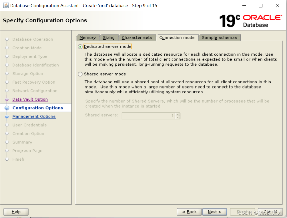Maximize the Database Configuration Assistant window
The height and width of the screenshot is (218, 287).
pyautogui.click(x=261, y=6)
